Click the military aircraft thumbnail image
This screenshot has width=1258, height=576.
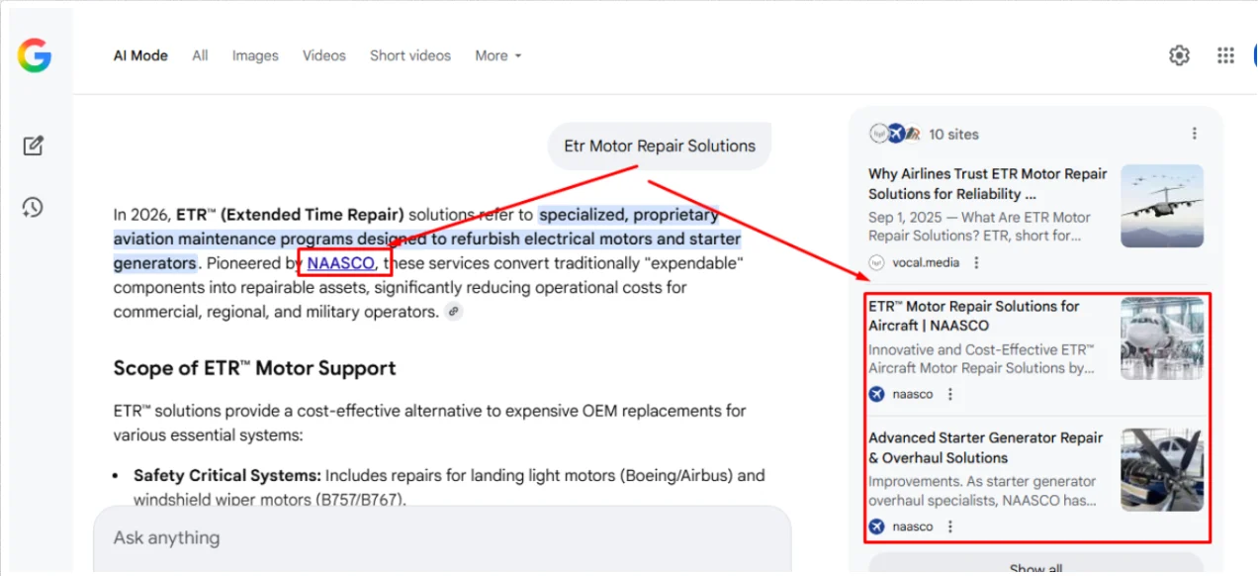[x=1161, y=206]
